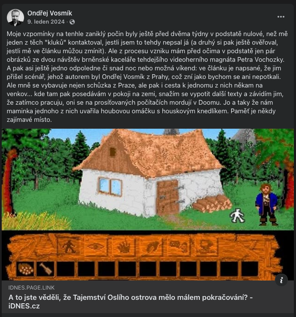
Task: Click the post date 9. leden 2024
Action: pyautogui.click(x=46, y=22)
